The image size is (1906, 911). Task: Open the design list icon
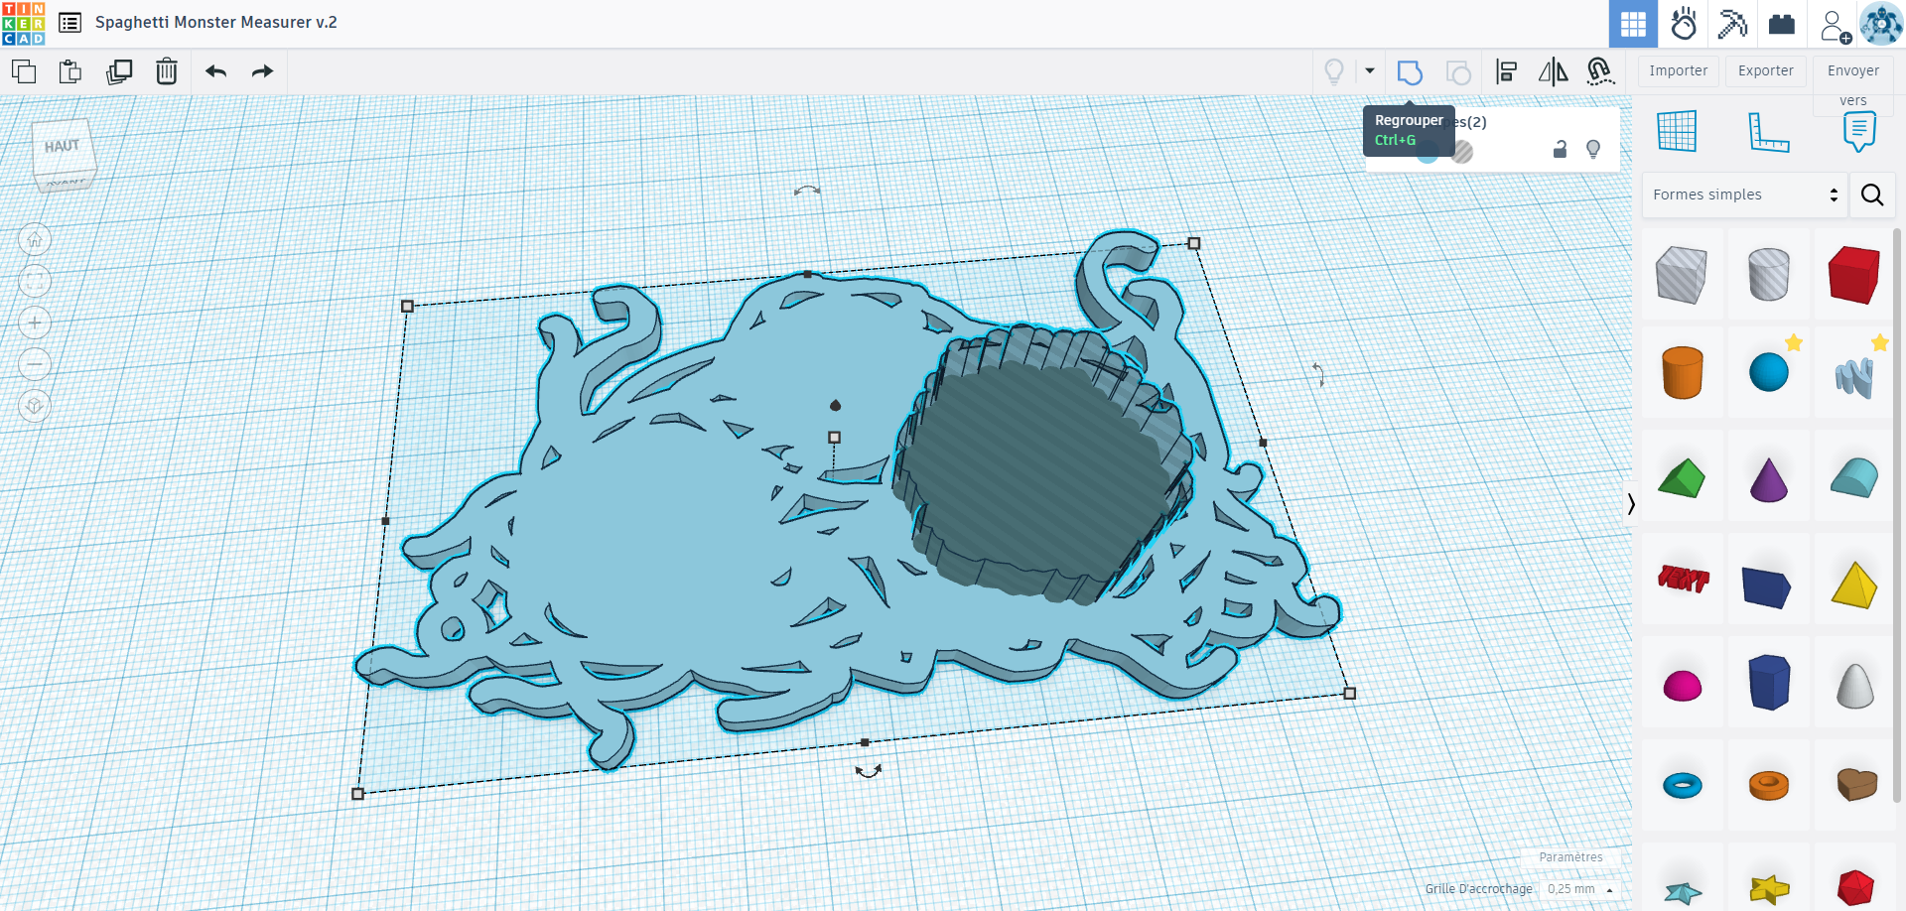pos(69,23)
